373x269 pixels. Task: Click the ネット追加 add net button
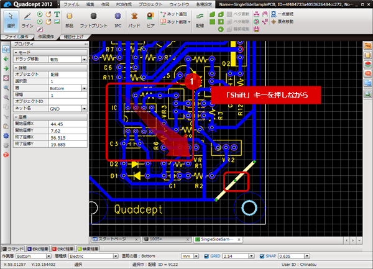(x=173, y=14)
